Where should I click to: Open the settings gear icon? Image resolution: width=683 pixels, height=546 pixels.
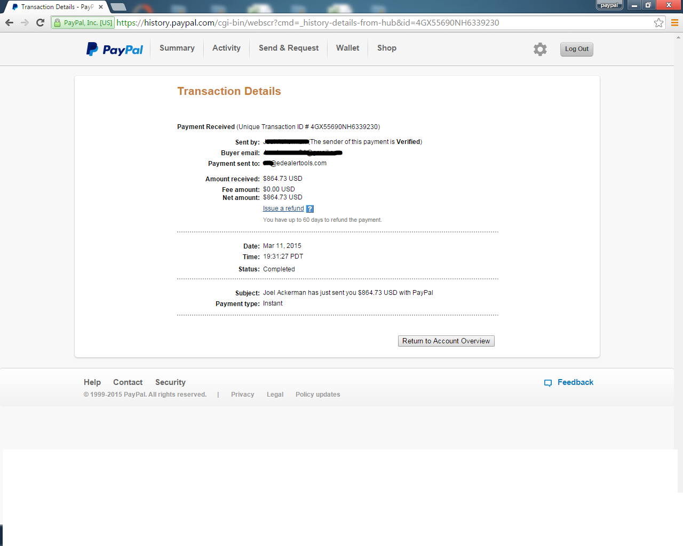[540, 49]
